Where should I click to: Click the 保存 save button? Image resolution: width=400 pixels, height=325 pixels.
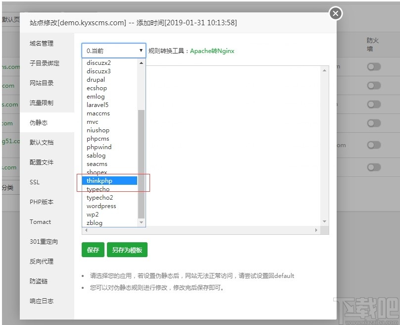(93, 250)
